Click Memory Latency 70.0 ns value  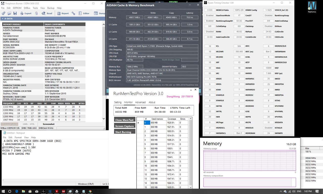190,17
